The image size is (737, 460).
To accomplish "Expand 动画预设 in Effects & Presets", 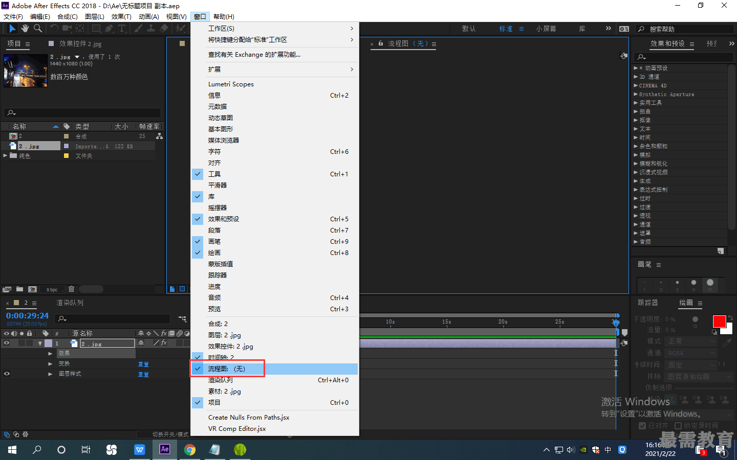I will coord(636,68).
